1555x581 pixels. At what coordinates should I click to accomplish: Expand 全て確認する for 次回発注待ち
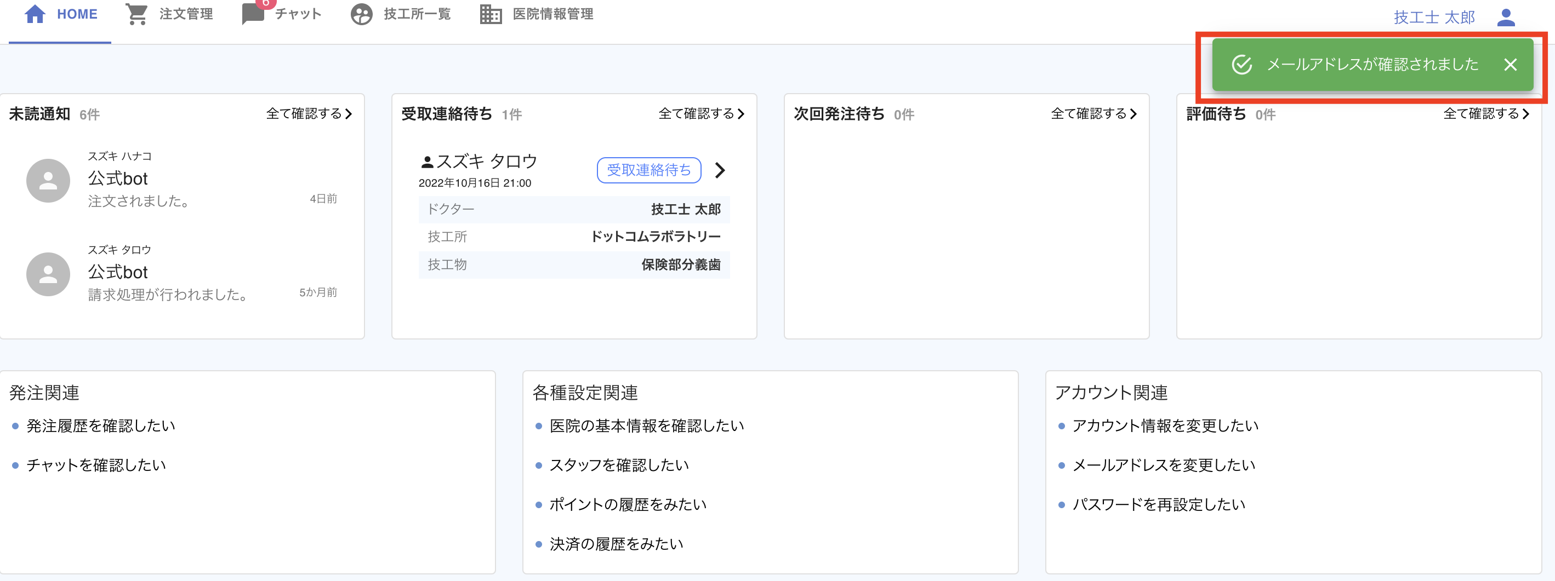1094,113
